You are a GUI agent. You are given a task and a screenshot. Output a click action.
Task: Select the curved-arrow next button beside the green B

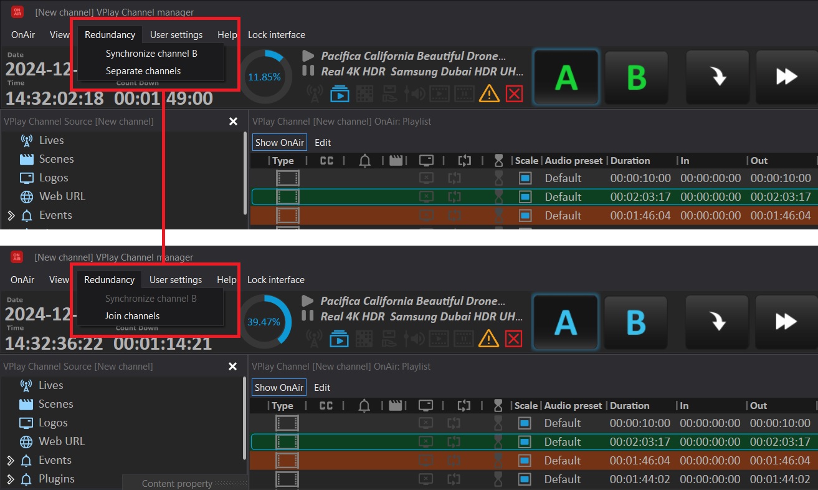coord(718,77)
